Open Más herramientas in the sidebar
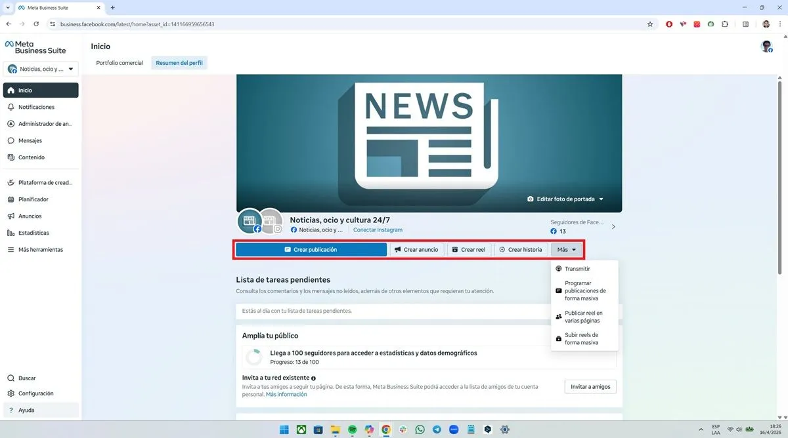The height and width of the screenshot is (438, 788). (41, 249)
